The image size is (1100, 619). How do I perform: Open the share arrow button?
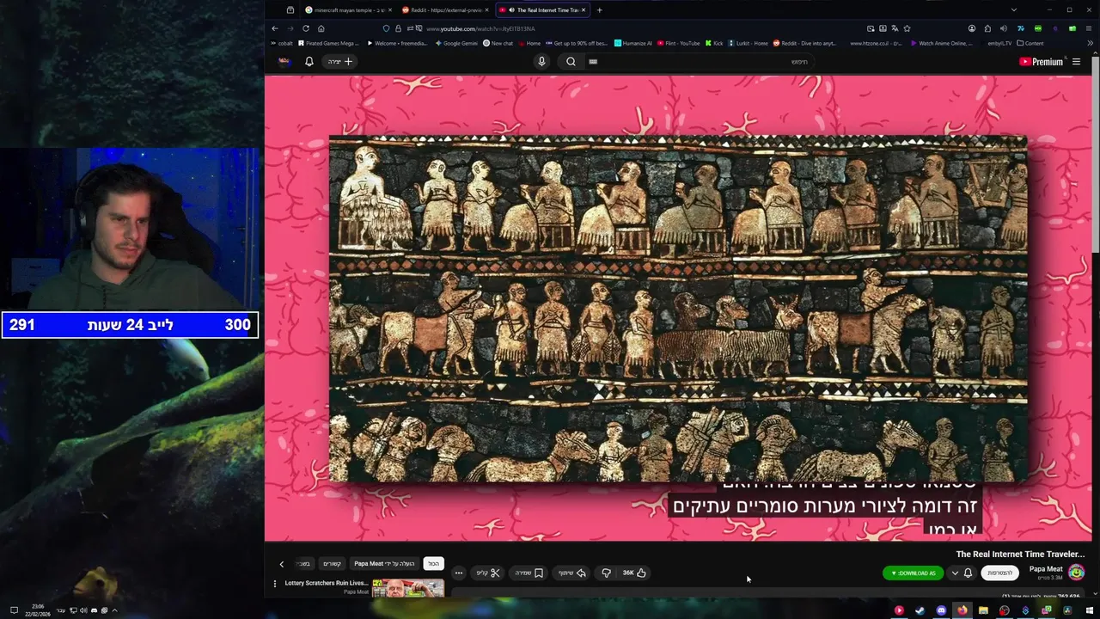coord(571,573)
